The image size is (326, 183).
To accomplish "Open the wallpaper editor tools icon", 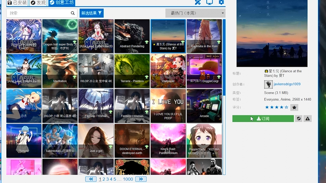I will tap(198, 2).
